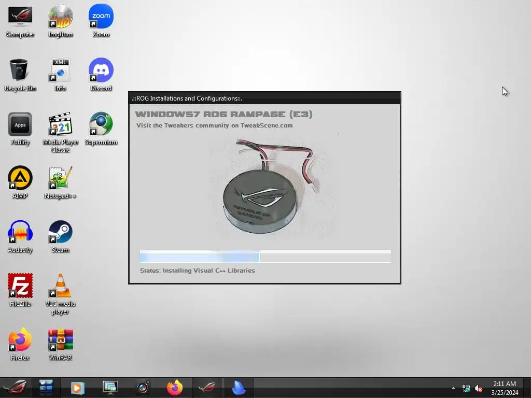Screen dimensions: 531x398
Task: Click the muted volume tray icon
Action: point(479,389)
